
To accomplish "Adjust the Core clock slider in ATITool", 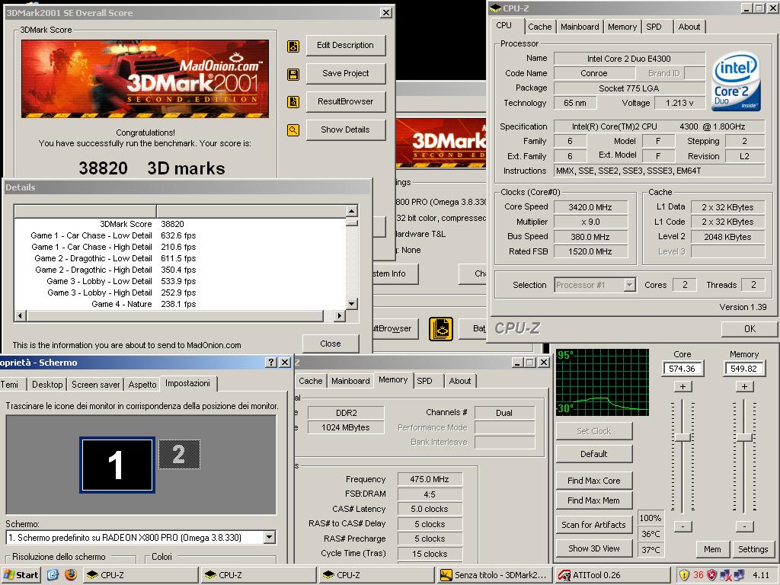I will point(682,438).
